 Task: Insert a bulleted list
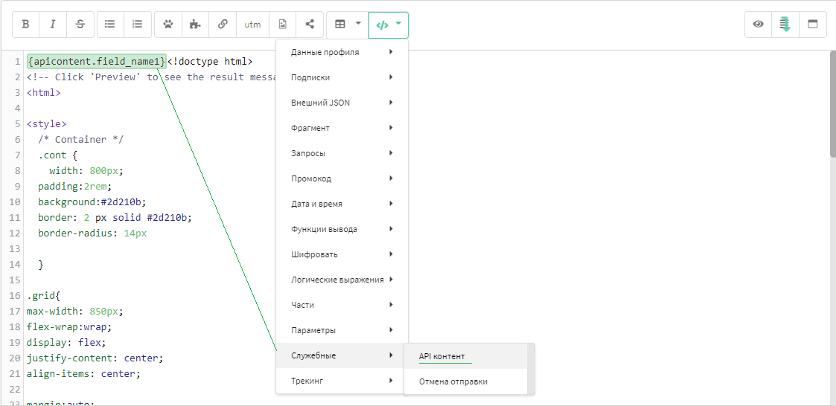point(110,25)
